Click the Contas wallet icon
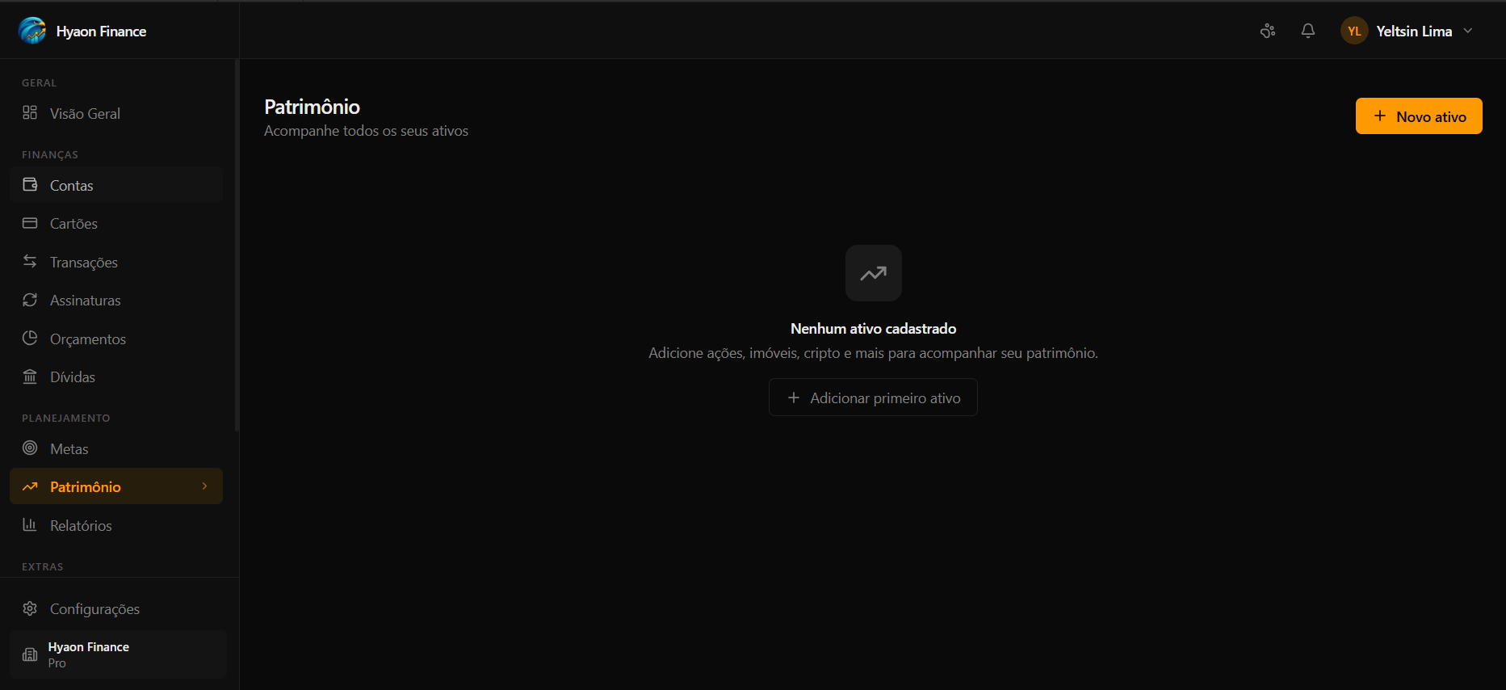1506x690 pixels. (30, 185)
